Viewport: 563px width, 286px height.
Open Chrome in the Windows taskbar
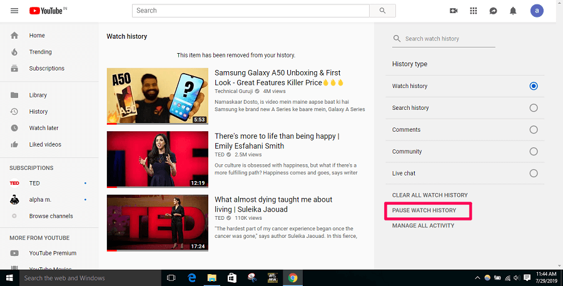292,278
